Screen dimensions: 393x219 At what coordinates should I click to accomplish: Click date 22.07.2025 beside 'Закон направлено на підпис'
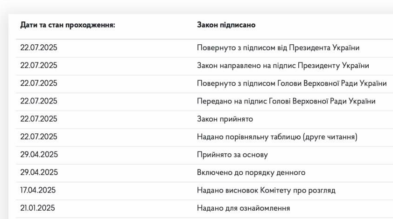coord(39,65)
